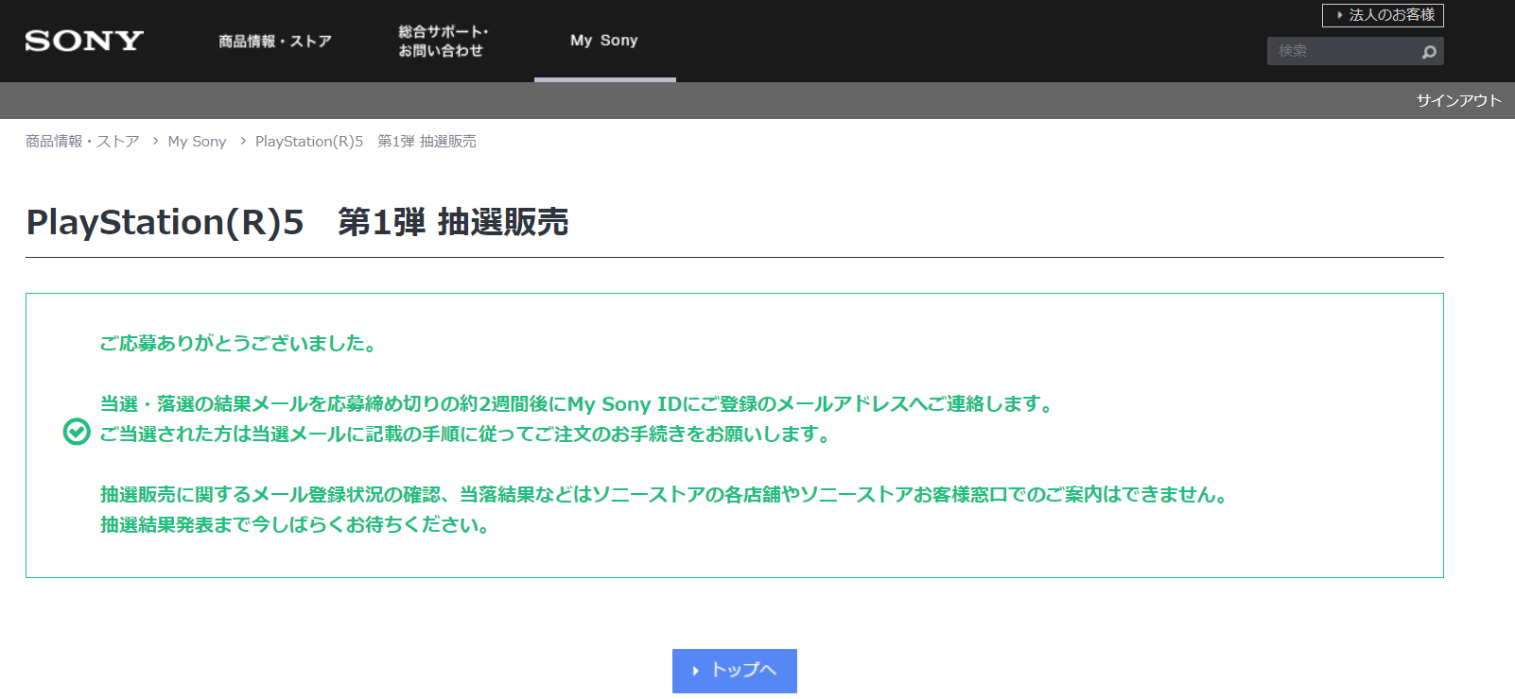Open the 総合サポート・お問い合わせ menu
Viewport: 1515px width, 699px height.
[444, 41]
